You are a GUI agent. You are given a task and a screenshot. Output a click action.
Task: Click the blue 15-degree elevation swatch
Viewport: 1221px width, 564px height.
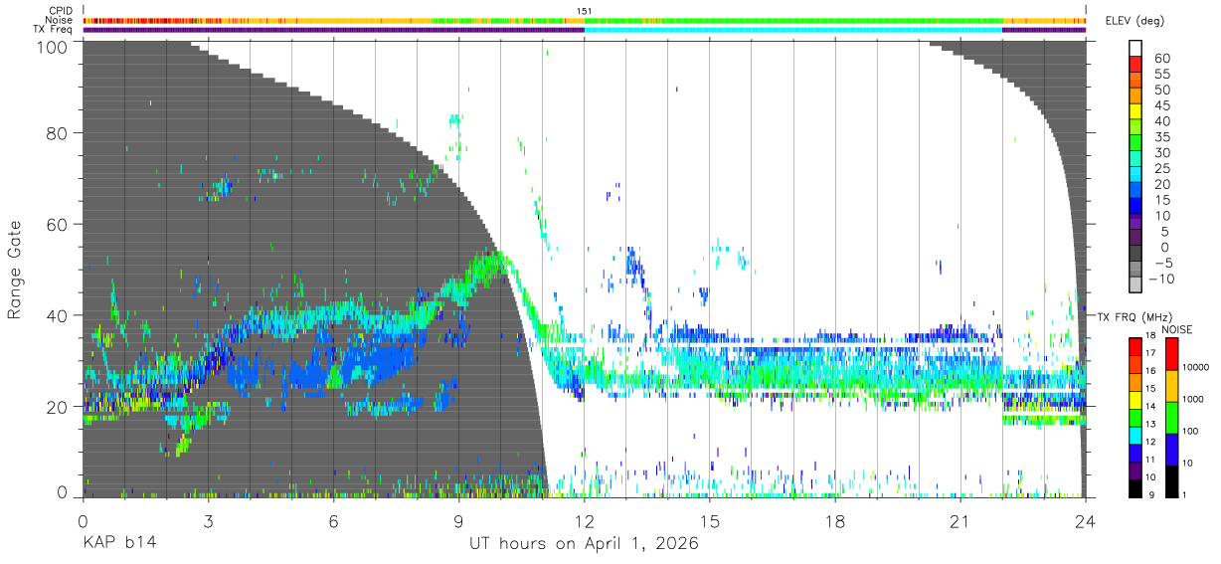point(1136,204)
